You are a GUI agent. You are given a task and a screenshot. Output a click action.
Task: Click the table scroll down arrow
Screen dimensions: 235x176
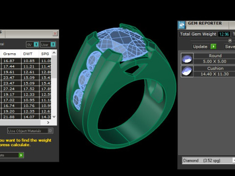pyautogui.click(x=54, y=117)
